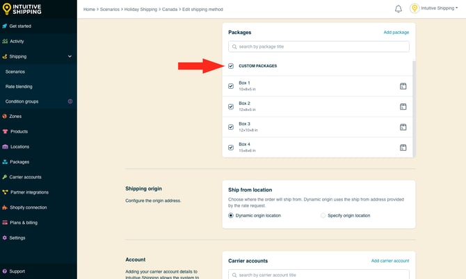Toggle the Box 2 checkbox

tap(231, 107)
